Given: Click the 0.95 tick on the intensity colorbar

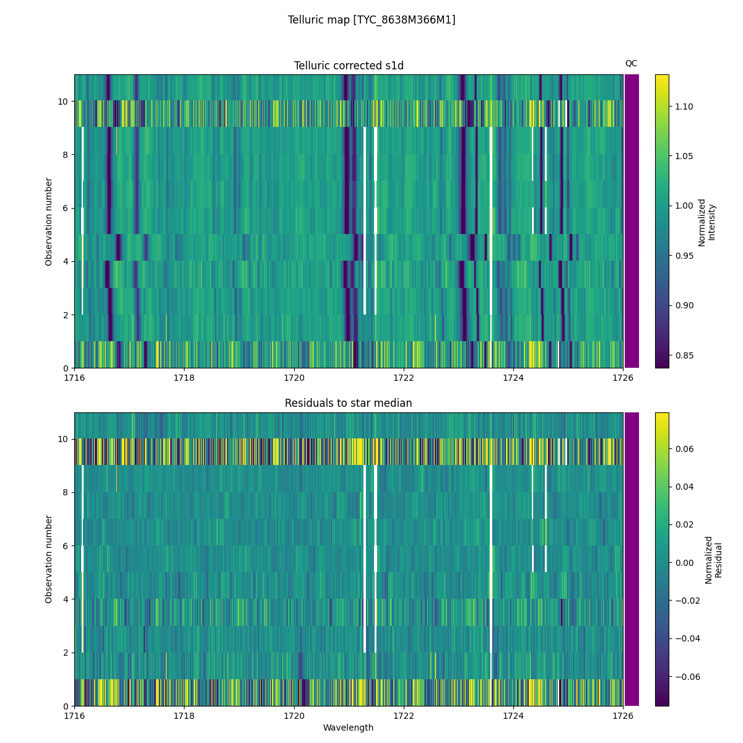Looking at the screenshot, I should point(685,256).
